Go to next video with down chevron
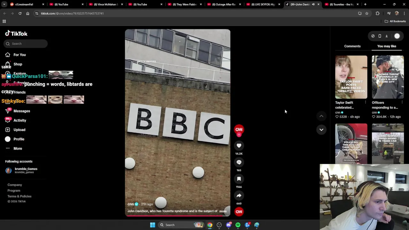The width and height of the screenshot is (409, 230). [321, 130]
